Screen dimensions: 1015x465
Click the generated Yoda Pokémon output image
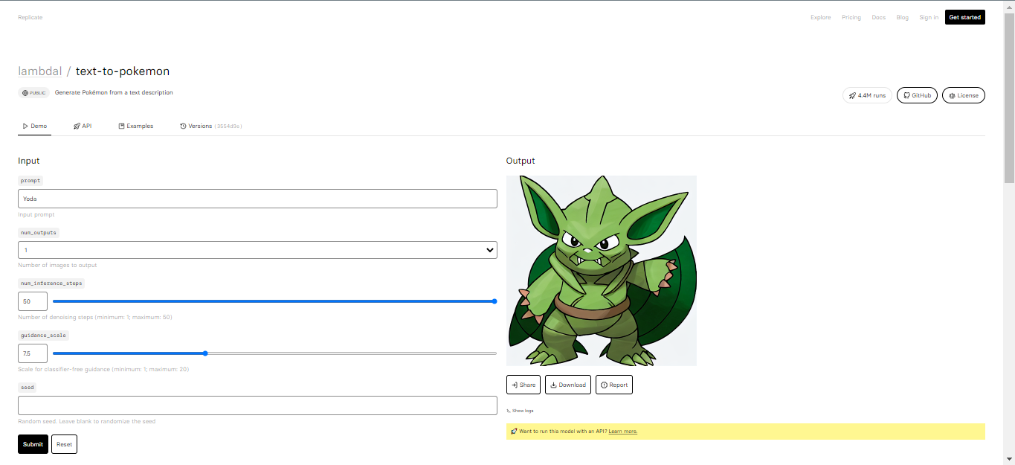(x=602, y=271)
